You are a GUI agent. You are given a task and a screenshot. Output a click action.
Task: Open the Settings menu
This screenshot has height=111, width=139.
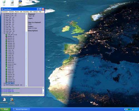pyautogui.click(x=35, y=12)
